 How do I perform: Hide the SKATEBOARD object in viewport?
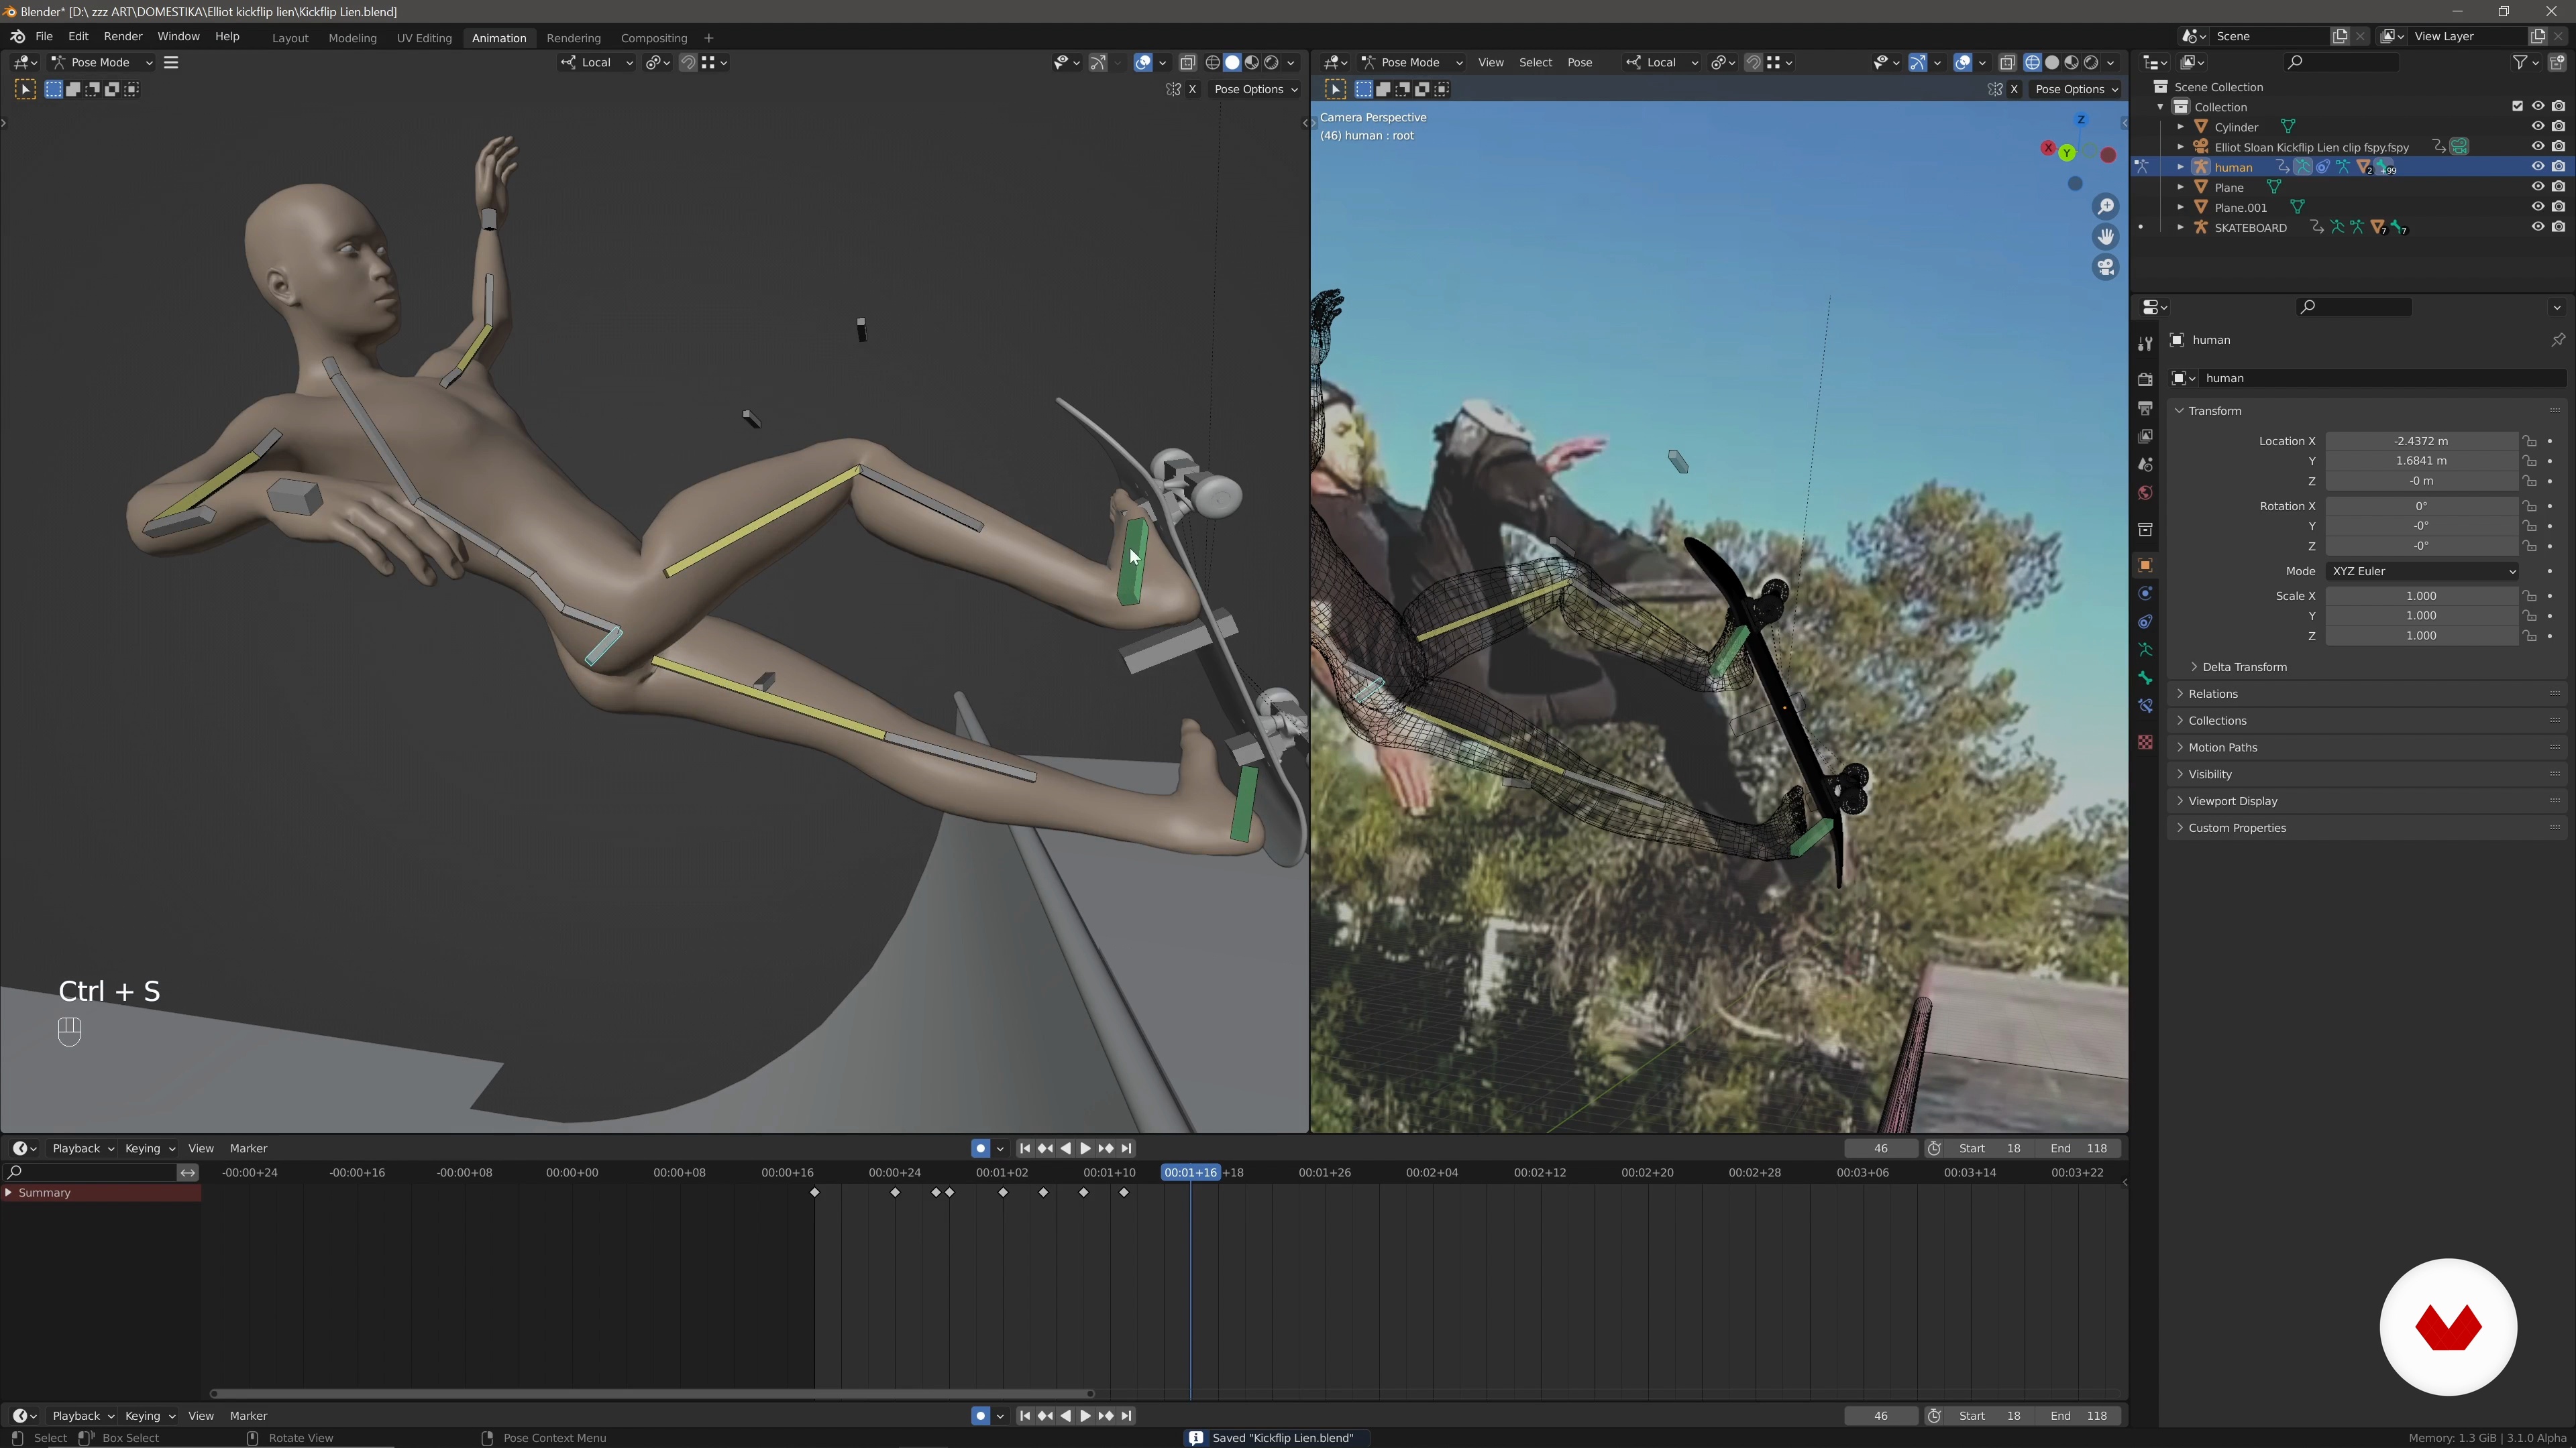2537,227
